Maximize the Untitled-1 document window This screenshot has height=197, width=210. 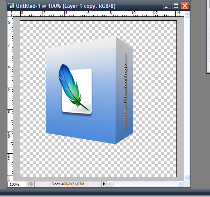click(x=176, y=6)
